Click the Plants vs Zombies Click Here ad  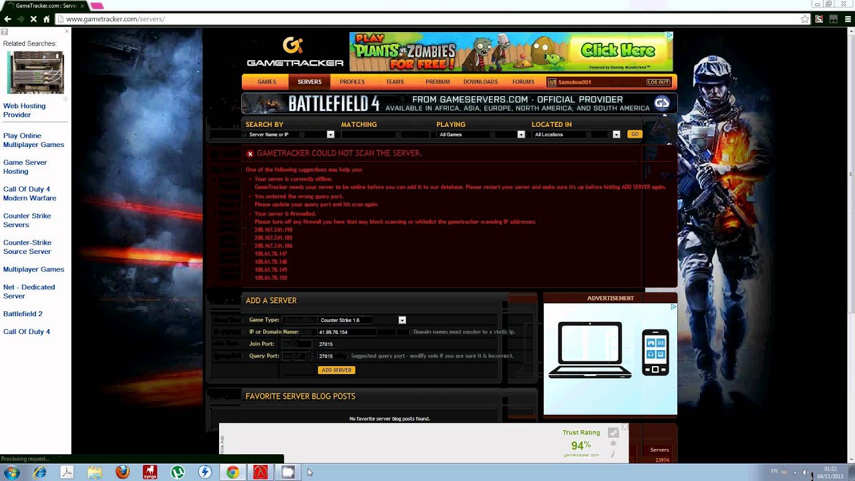tap(511, 51)
